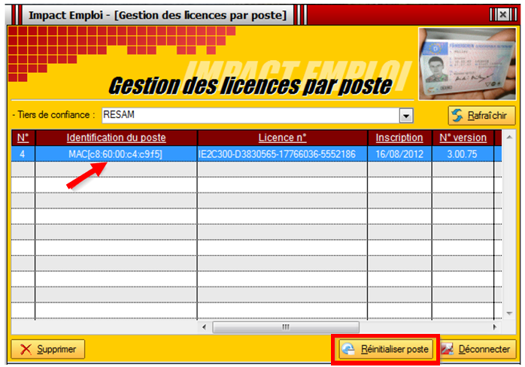Screen dimensions: 525x367
Task: Click the Déconnecter icon
Action: click(448, 349)
